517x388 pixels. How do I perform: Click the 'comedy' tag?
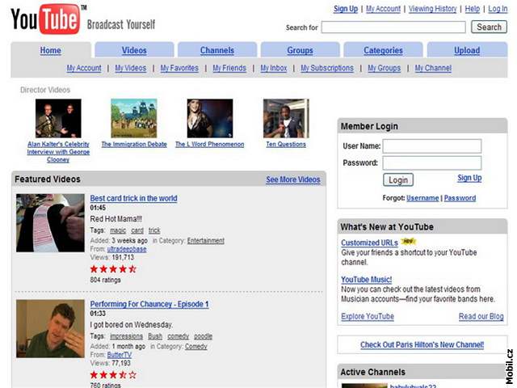[x=178, y=336]
